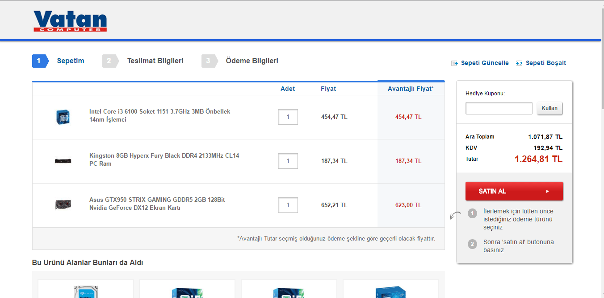The image size is (604, 298).
Task: Click the Sepeti Güncelle refresh icon
Action: 455,63
